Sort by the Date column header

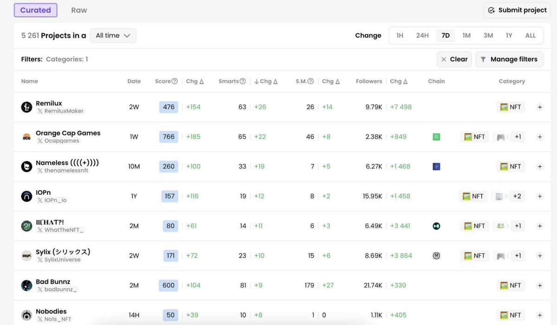(134, 81)
